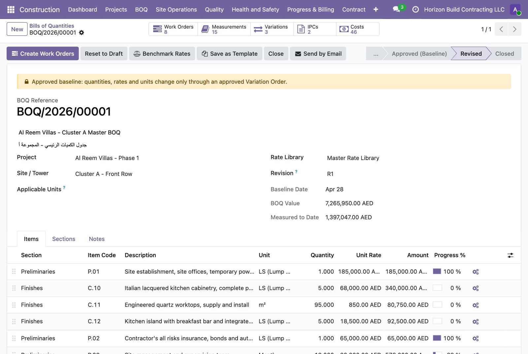Image resolution: width=528 pixels, height=354 pixels.
Task: Click drag handle of P.01 row
Action: (14, 272)
